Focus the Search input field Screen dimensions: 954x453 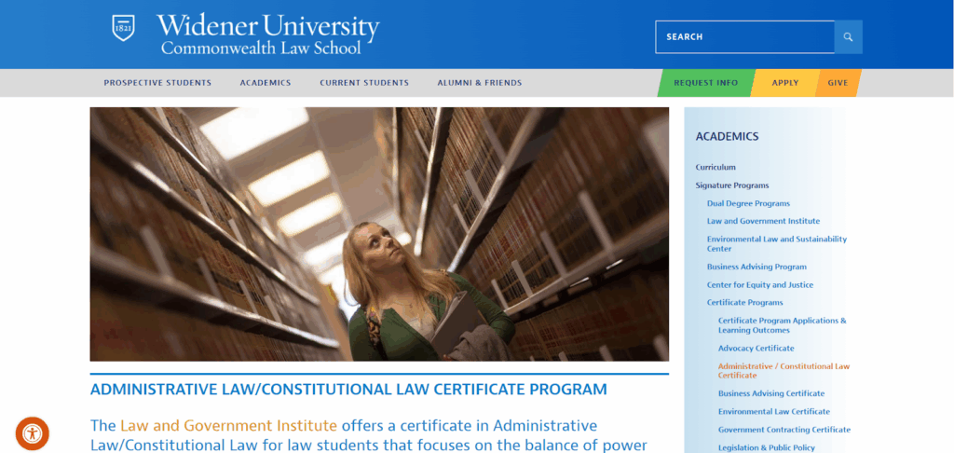[744, 37]
